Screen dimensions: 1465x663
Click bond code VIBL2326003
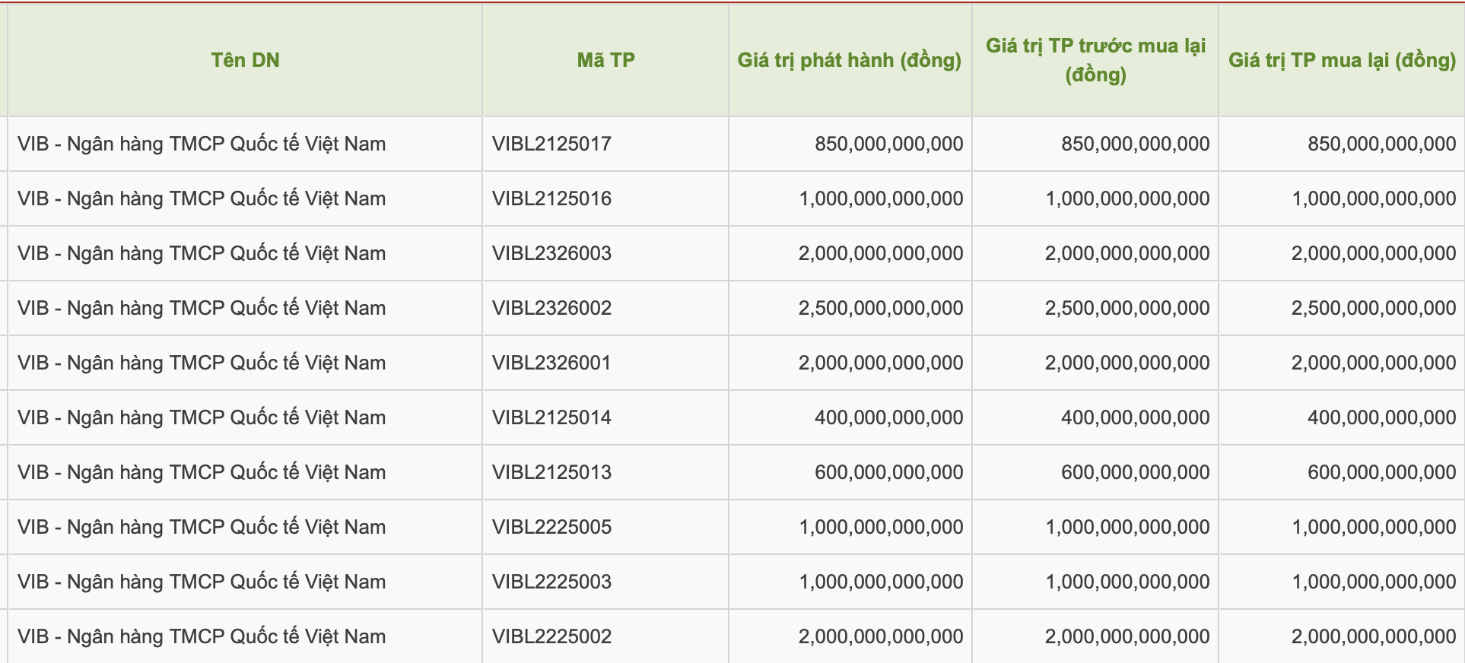[x=551, y=253]
